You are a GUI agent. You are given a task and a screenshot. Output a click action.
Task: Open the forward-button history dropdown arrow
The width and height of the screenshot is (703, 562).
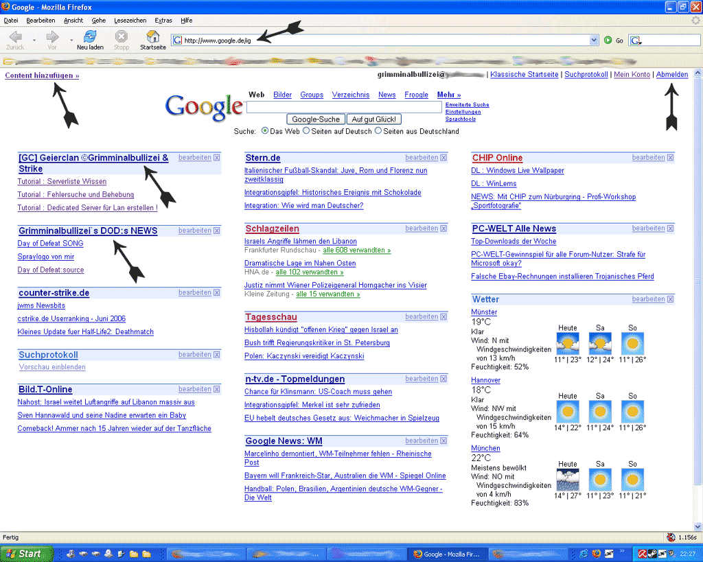pyautogui.click(x=71, y=40)
